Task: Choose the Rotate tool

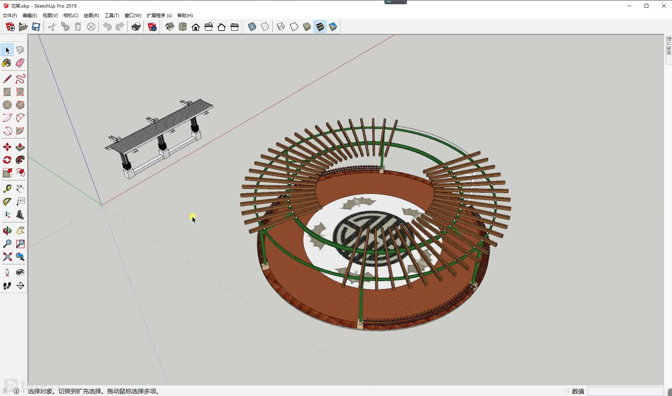Action: [x=7, y=160]
